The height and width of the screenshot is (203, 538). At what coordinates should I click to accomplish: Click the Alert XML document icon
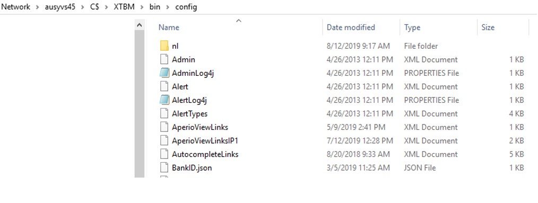164,86
